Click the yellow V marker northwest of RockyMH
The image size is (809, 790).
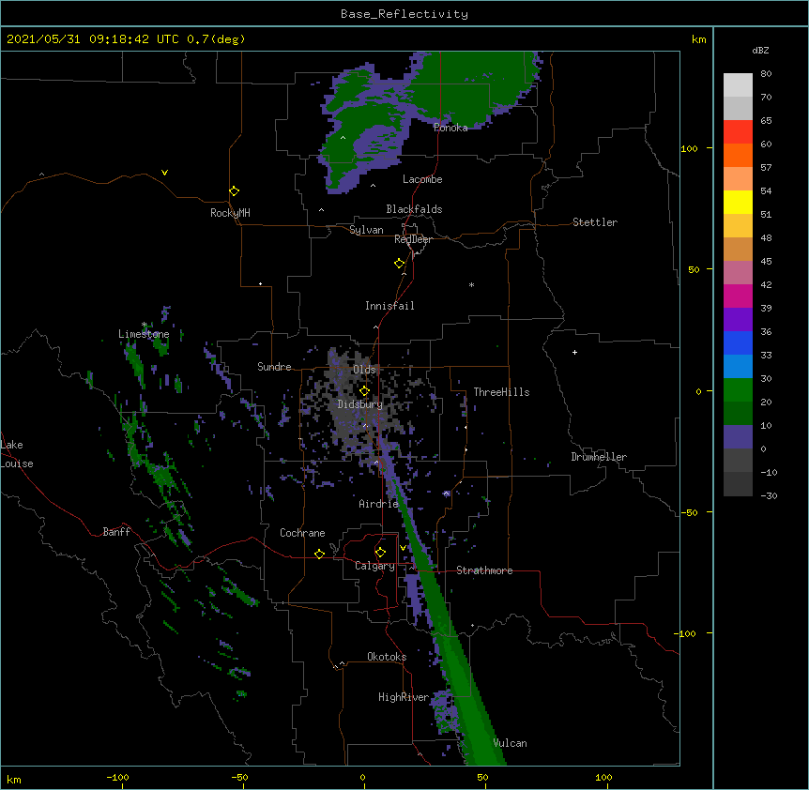[x=164, y=173]
